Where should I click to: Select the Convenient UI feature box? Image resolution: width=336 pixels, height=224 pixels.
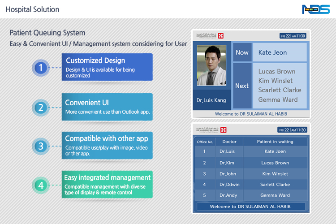[107, 107]
